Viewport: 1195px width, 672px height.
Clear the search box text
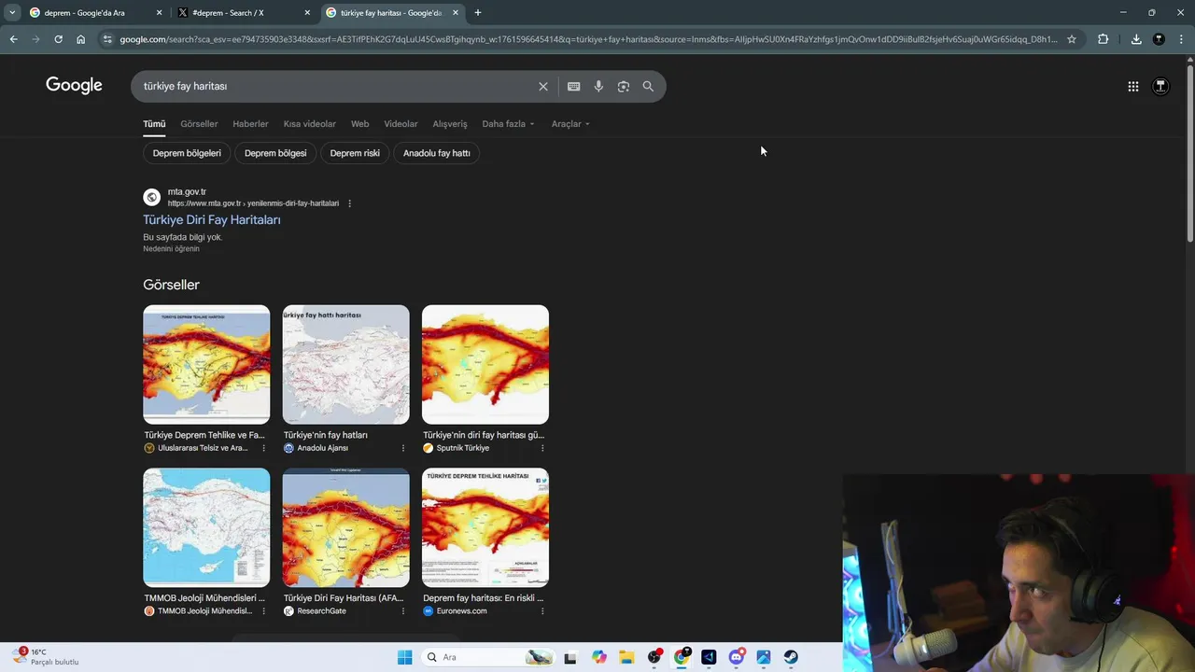coord(543,86)
